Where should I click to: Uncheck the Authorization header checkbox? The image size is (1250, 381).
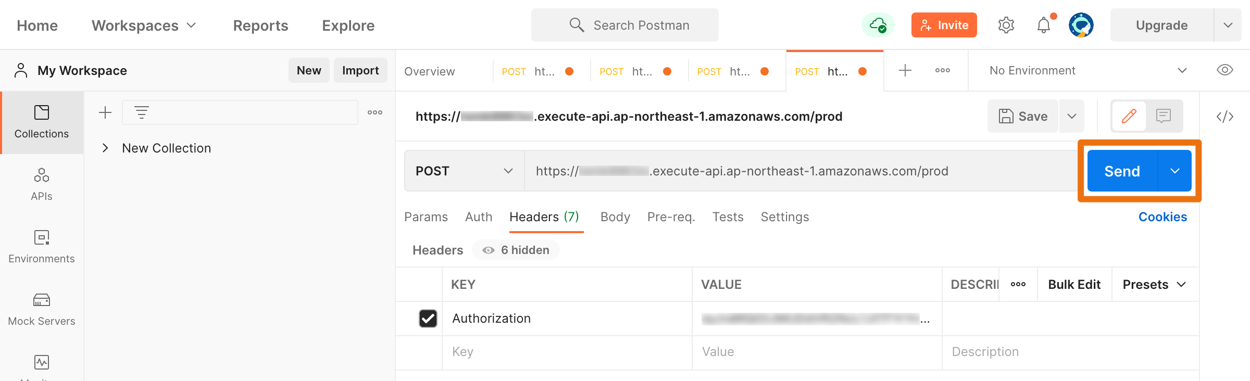[428, 318]
